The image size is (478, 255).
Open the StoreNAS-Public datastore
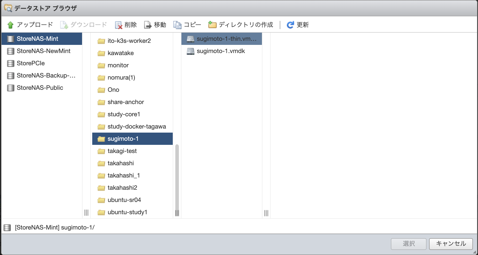coord(40,88)
